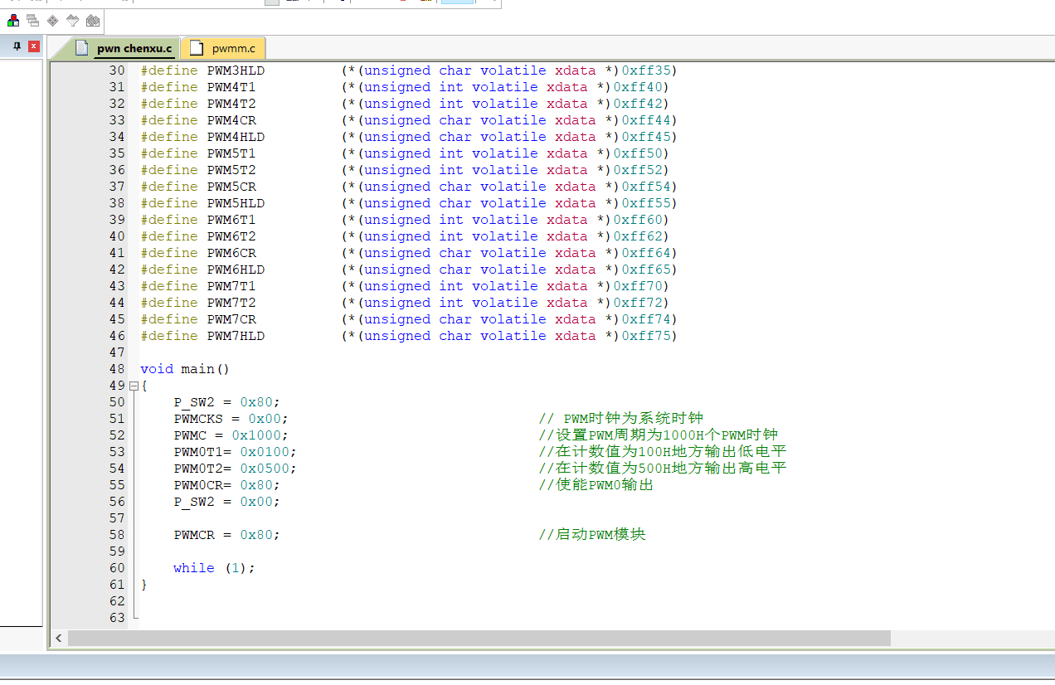Click address 0xff60 on line 39

click(x=637, y=220)
